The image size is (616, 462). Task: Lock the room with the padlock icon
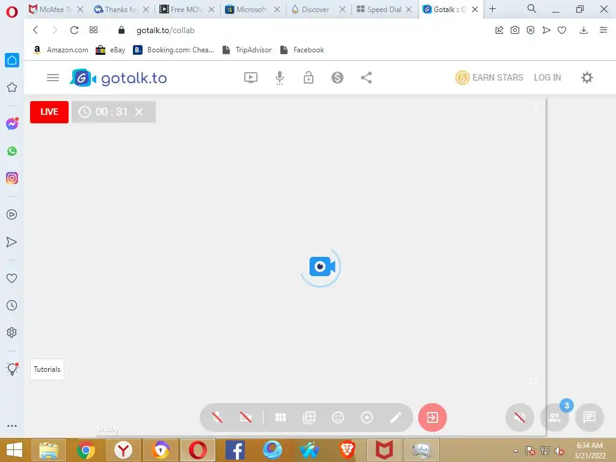[309, 78]
